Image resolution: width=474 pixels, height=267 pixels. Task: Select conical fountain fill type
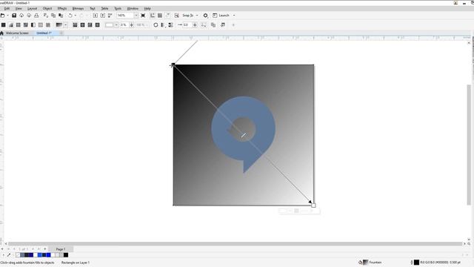pyautogui.click(x=90, y=24)
